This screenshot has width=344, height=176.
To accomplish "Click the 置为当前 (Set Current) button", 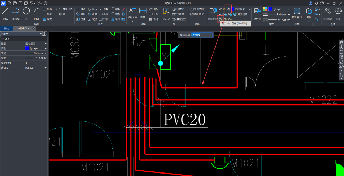I will [x=240, y=14].
